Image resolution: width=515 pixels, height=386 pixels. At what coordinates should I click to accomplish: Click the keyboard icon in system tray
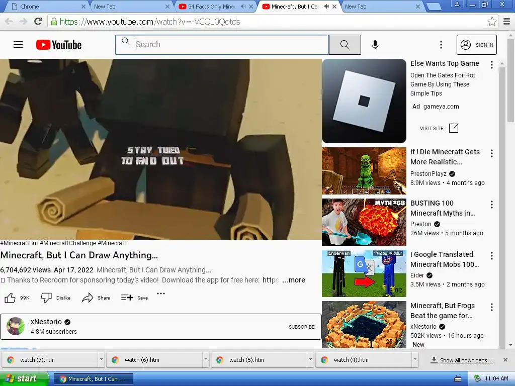click(458, 379)
